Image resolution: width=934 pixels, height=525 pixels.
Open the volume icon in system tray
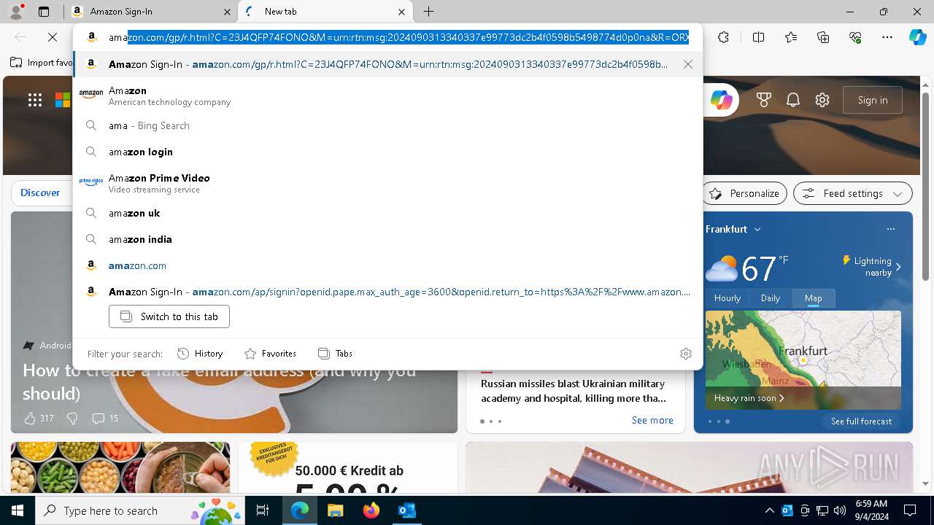pyautogui.click(x=839, y=510)
